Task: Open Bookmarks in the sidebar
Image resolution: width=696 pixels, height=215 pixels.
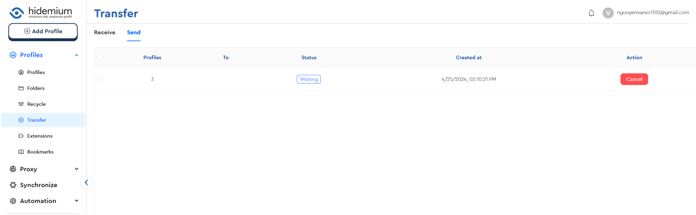Action: click(40, 152)
